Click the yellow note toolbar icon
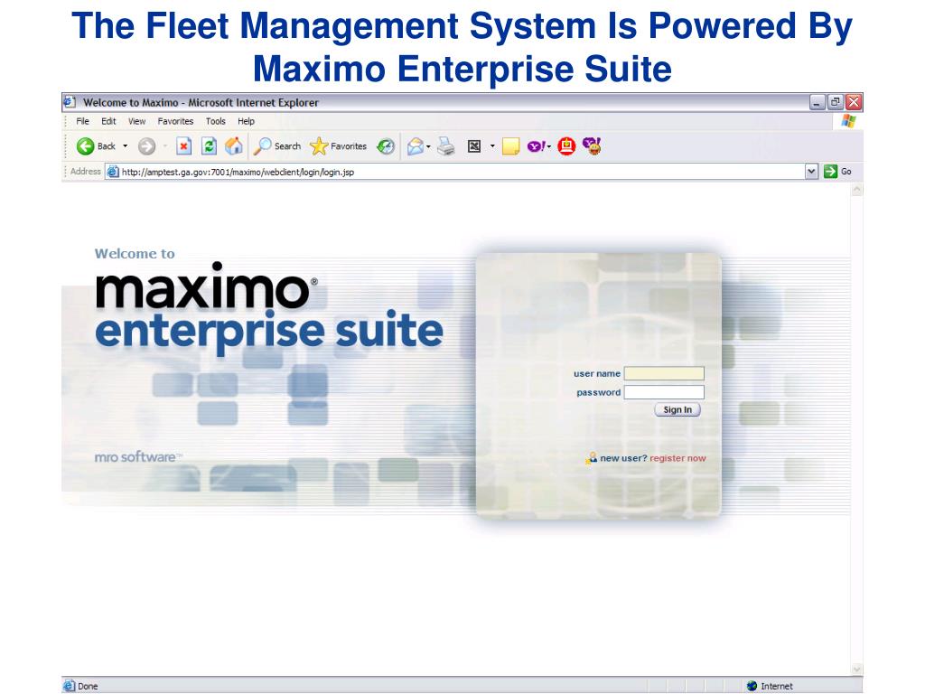Viewport: 925px width, 694px height. coord(511,145)
